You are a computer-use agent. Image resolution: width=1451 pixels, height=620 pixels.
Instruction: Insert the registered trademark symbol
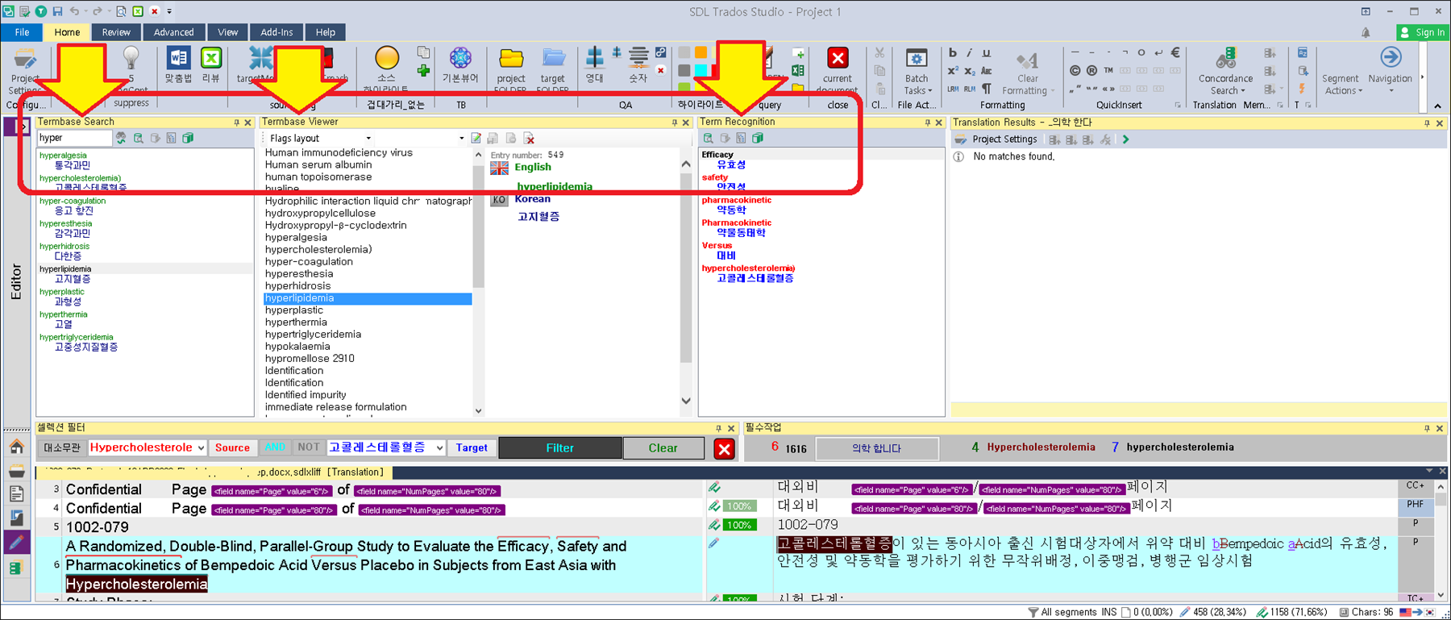tap(1091, 71)
